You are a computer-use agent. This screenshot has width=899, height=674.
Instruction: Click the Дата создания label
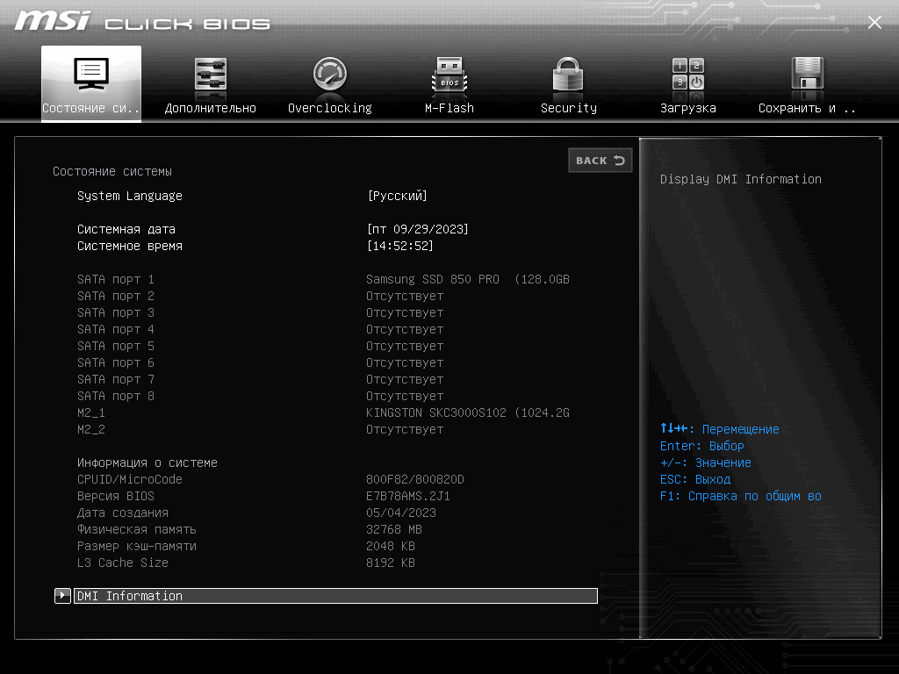tap(123, 513)
